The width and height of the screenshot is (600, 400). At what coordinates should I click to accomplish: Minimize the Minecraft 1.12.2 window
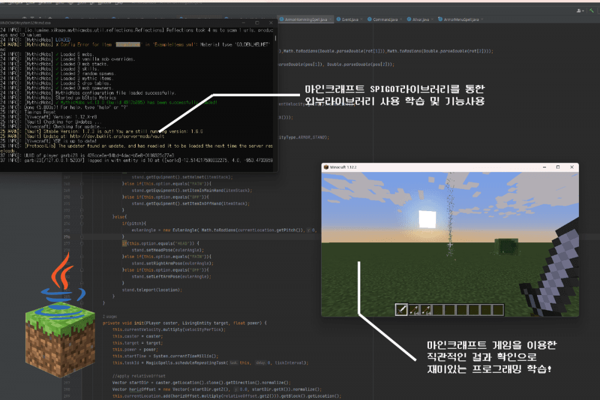point(544,167)
